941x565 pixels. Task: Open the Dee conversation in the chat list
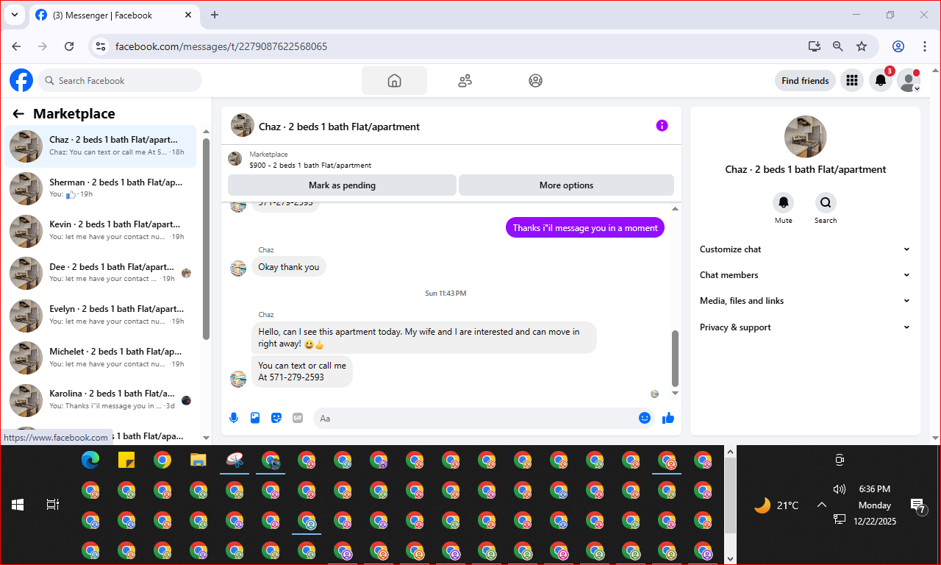101,273
